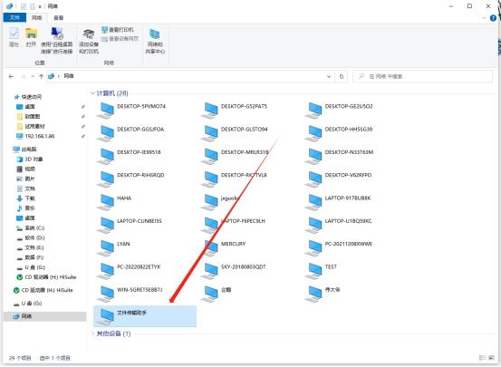Switch to the View ribbon tab
The width and height of the screenshot is (501, 367).
coord(59,17)
